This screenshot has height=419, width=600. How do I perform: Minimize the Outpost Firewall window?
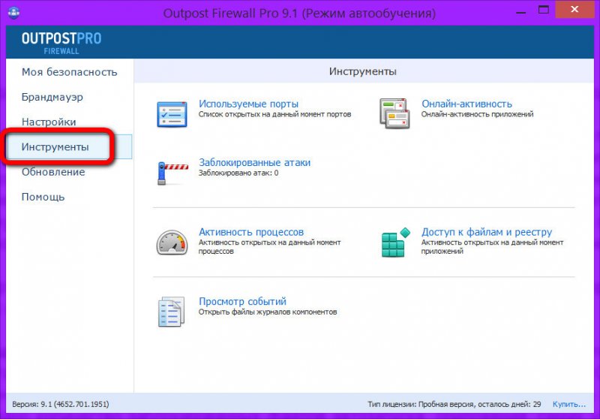coord(520,11)
